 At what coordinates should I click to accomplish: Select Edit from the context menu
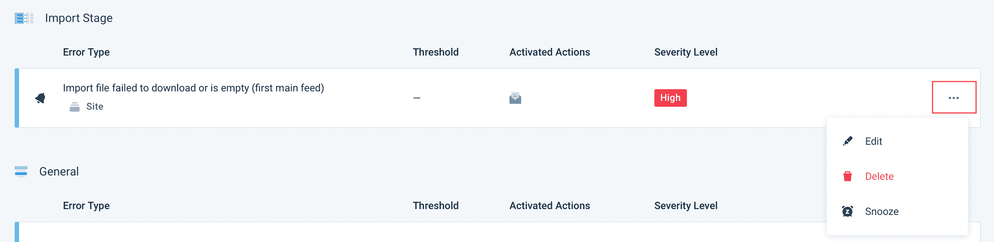[x=873, y=141]
